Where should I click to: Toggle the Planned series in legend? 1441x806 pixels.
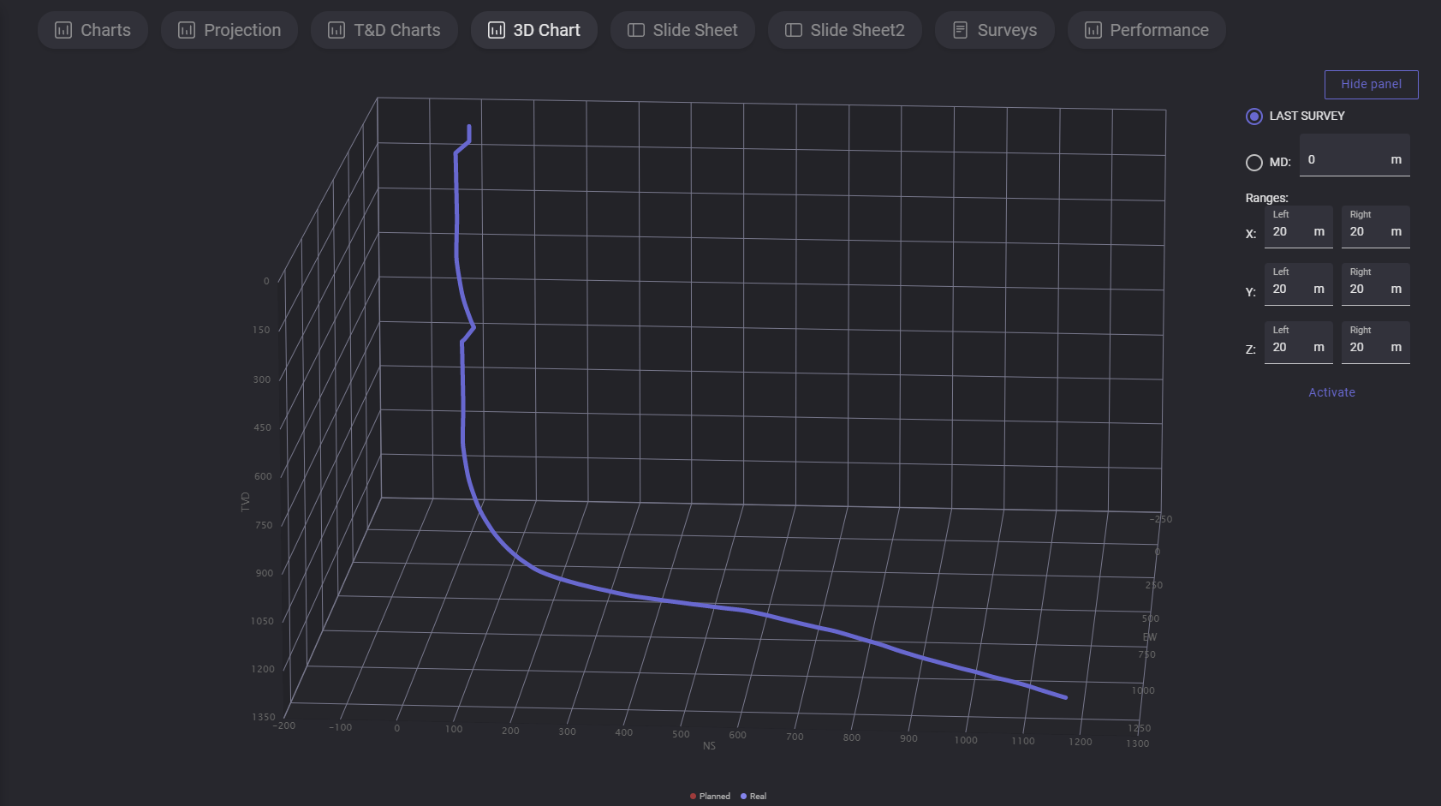point(710,797)
